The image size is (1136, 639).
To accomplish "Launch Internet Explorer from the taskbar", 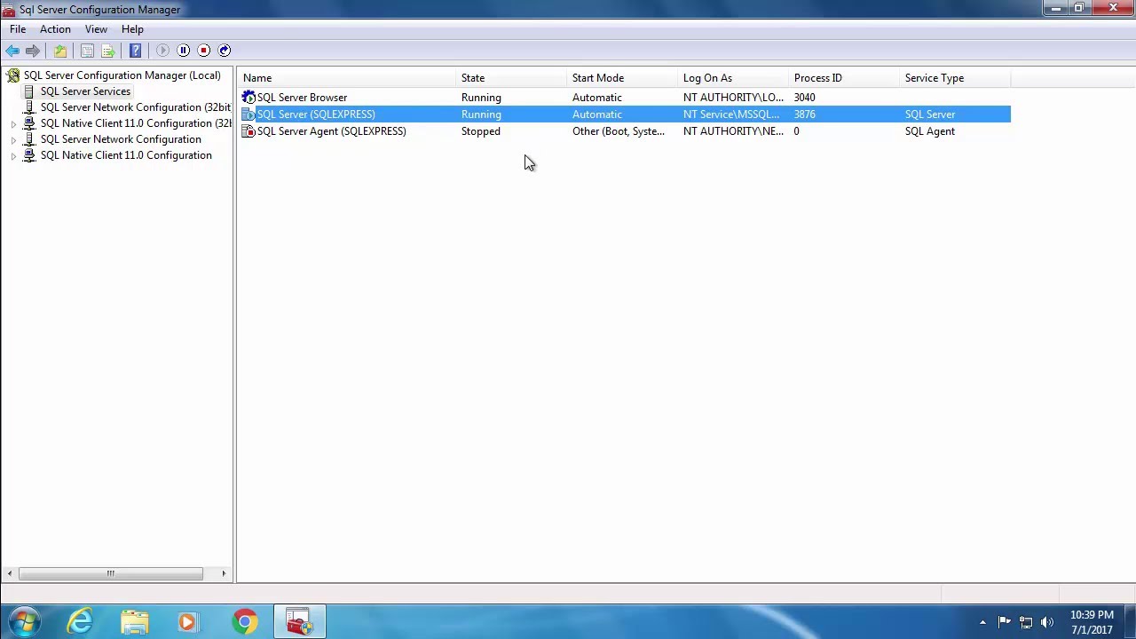I will point(81,622).
